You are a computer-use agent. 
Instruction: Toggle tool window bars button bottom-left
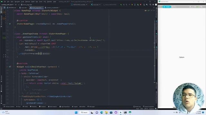click(x=1, y=109)
